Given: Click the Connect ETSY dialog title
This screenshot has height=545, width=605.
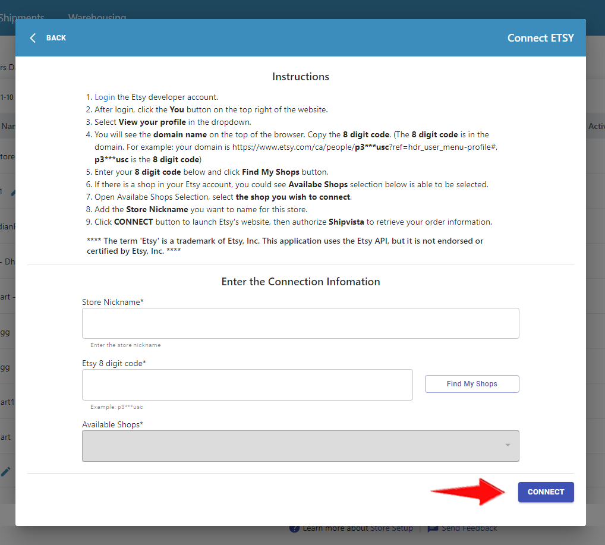Looking at the screenshot, I should [540, 38].
